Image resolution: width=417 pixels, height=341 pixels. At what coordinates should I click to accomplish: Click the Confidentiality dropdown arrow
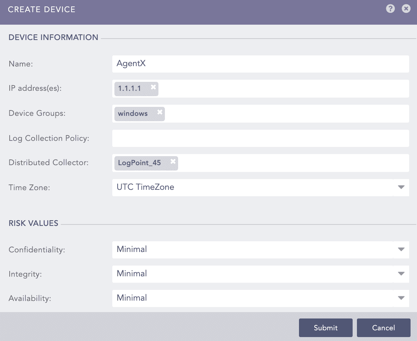401,249
